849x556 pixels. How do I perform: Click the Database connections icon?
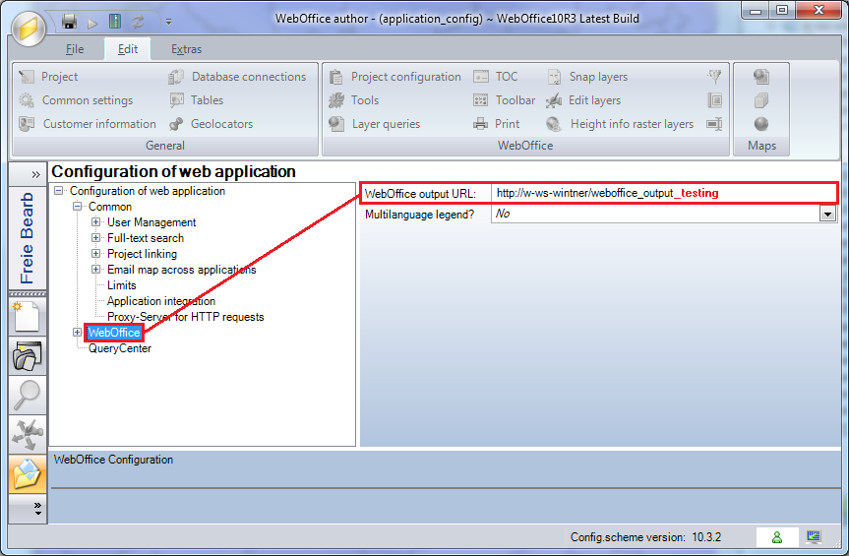click(x=176, y=77)
